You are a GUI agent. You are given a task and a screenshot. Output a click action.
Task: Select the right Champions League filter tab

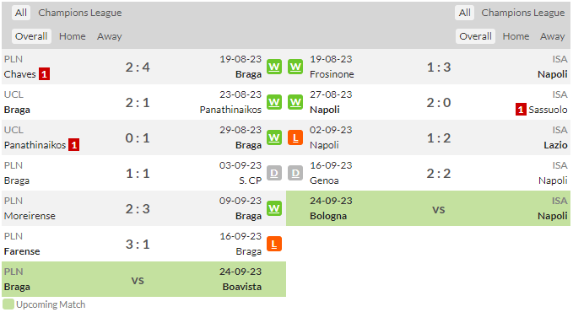523,13
